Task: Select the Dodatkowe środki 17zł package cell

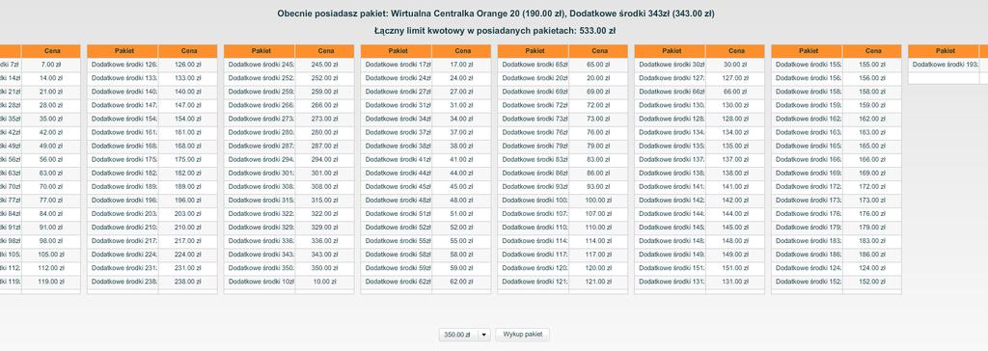Action: pyautogui.click(x=397, y=65)
